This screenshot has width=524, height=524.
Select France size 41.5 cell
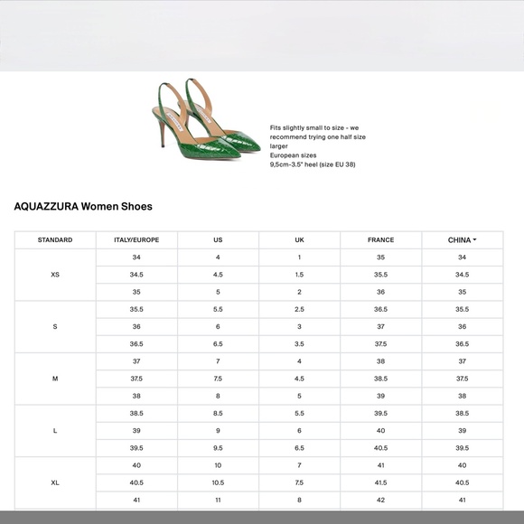point(380,483)
